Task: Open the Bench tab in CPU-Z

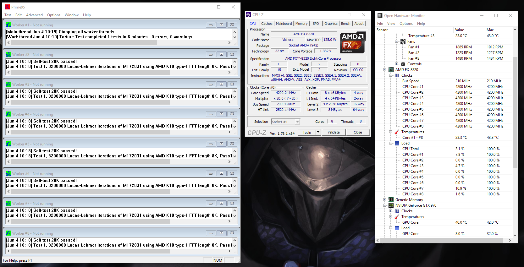Action: [x=346, y=24]
